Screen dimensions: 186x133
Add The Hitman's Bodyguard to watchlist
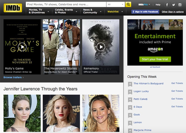pos(130,84)
